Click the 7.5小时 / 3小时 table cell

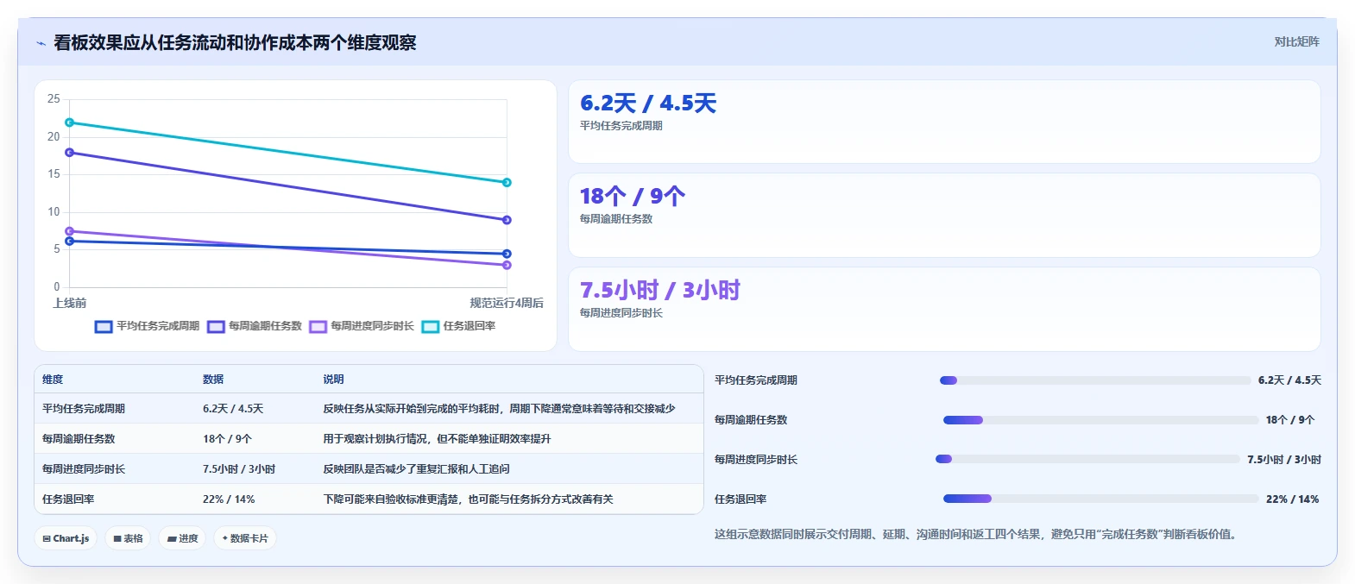tap(239, 469)
